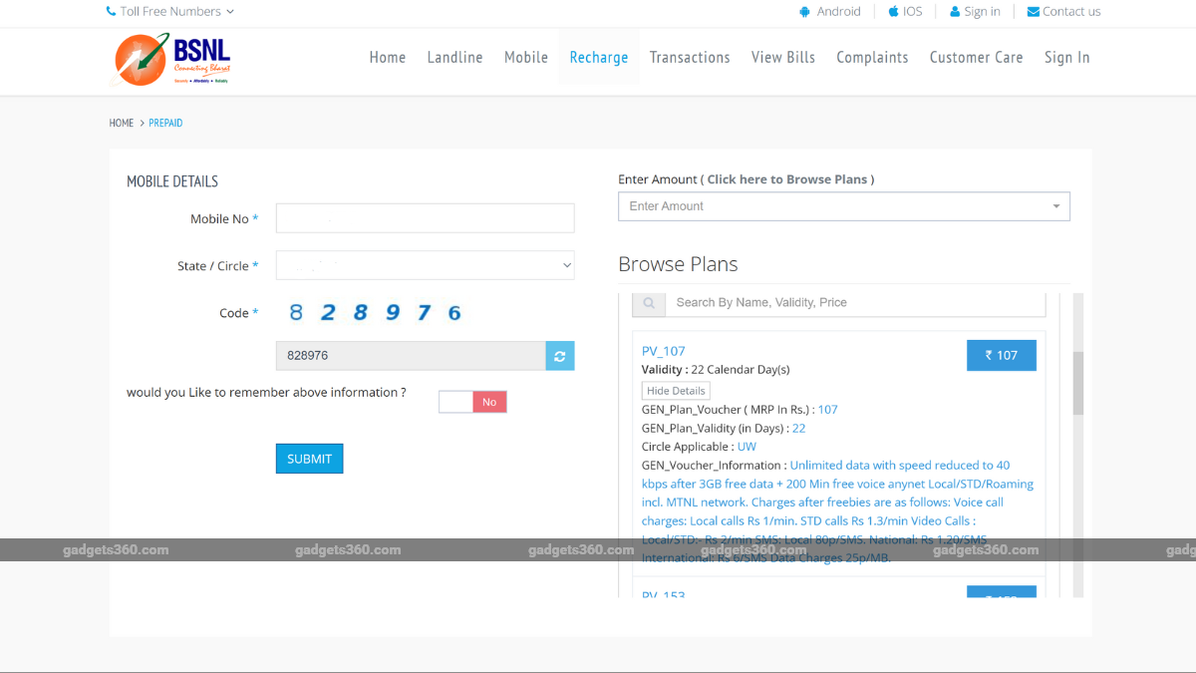Open the Enter Amount dropdown
Image resolution: width=1196 pixels, height=673 pixels.
[x=843, y=206]
